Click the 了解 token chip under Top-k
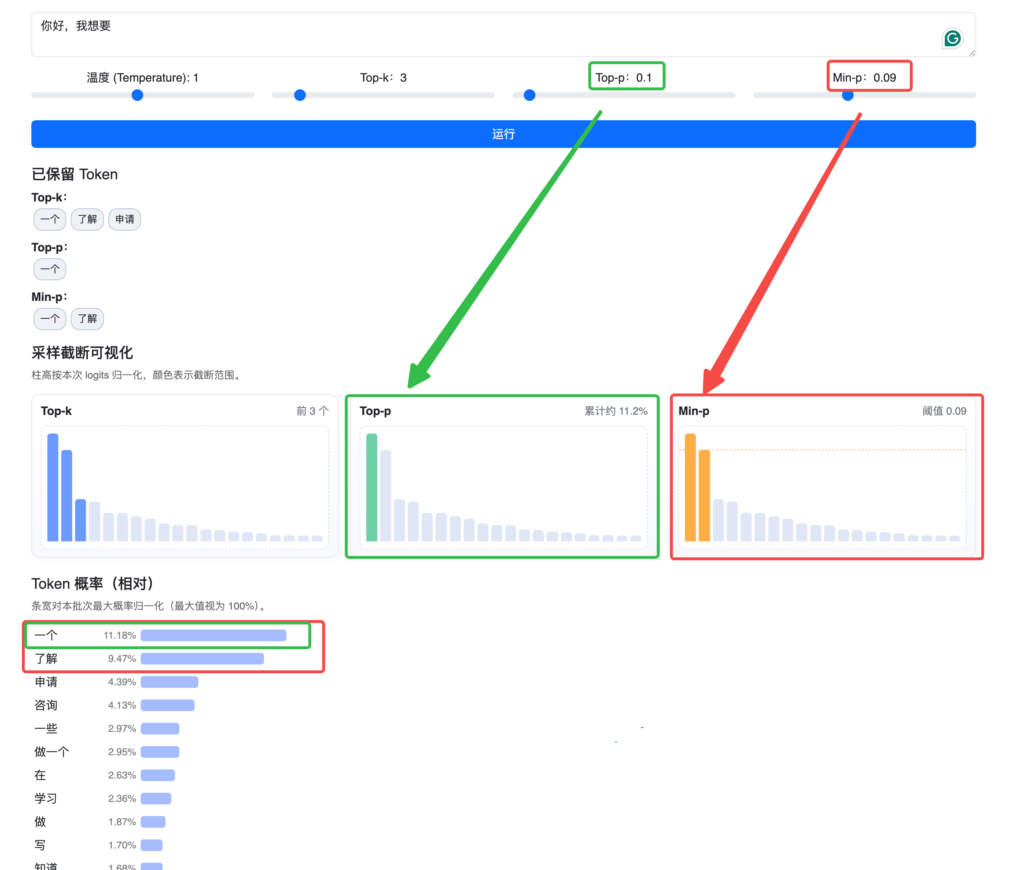This screenshot has height=870, width=1033. click(87, 219)
